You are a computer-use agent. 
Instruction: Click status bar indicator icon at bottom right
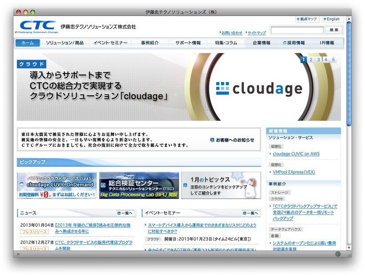pos(338,254)
